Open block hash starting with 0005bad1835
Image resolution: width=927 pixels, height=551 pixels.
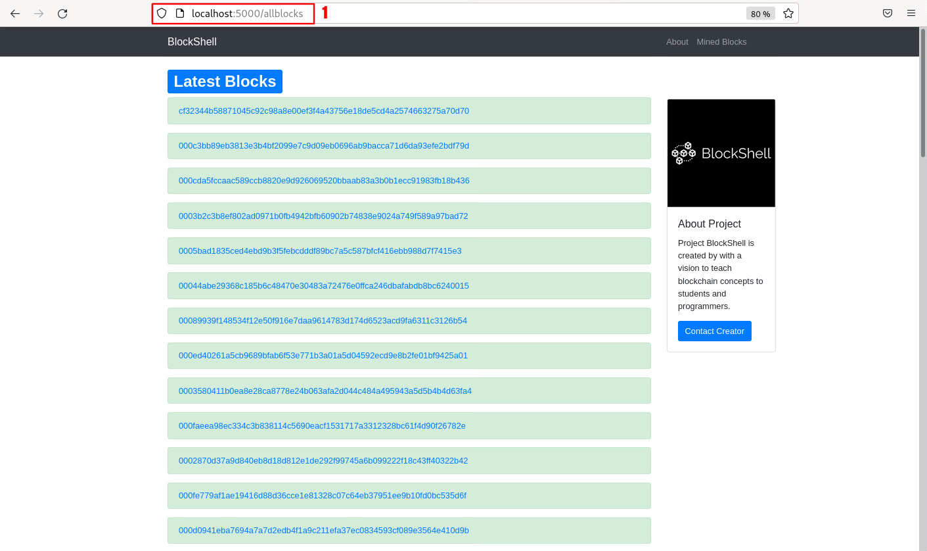point(320,251)
